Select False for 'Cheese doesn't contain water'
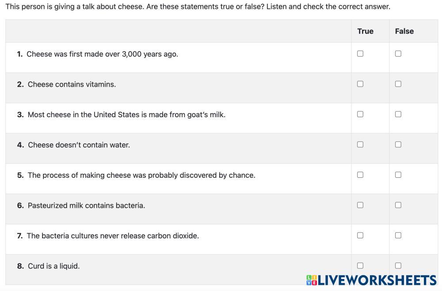 (398, 145)
